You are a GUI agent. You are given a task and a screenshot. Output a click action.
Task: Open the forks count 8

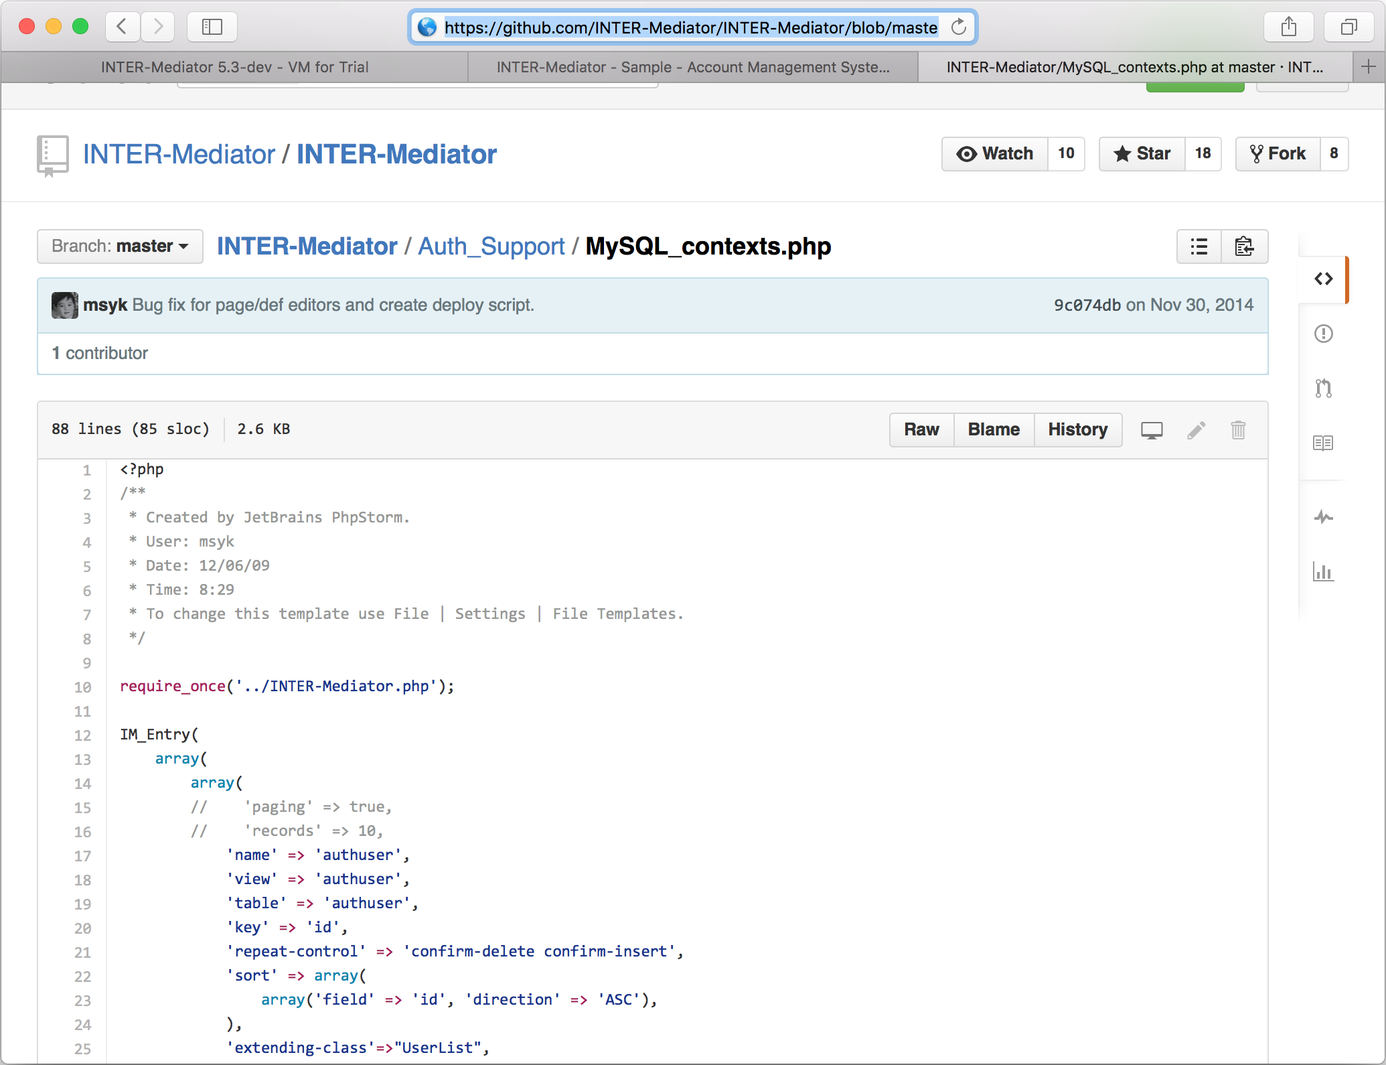[1334, 154]
